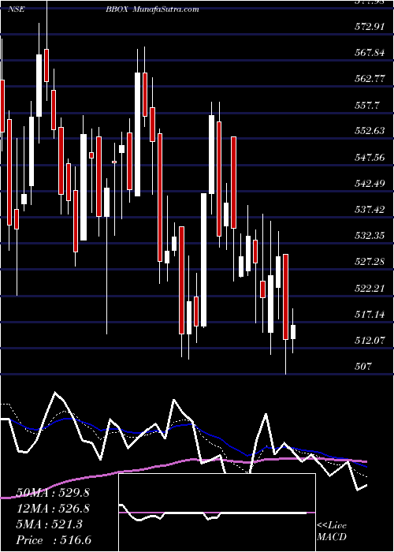This screenshot has height=552, width=394.
Task: Click the 522.21 price axis label
Action: tap(370, 289)
